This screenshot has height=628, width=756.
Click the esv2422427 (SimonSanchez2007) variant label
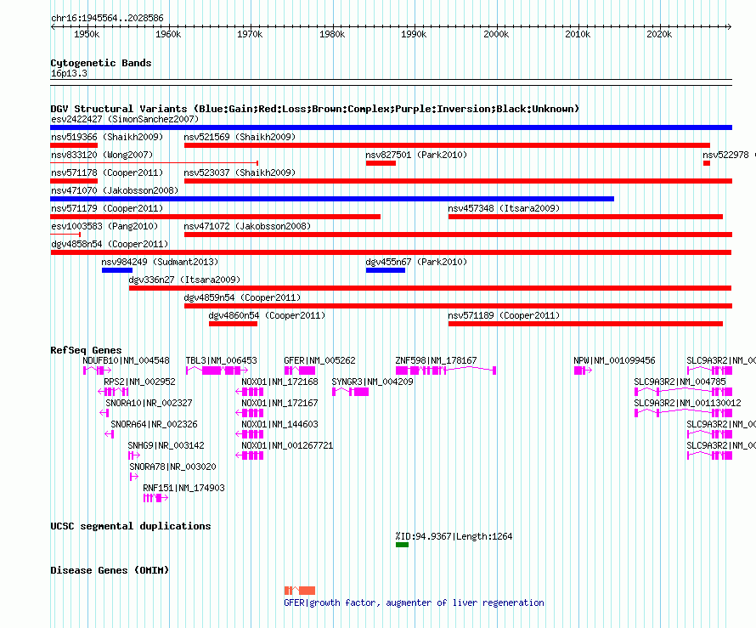click(x=125, y=119)
